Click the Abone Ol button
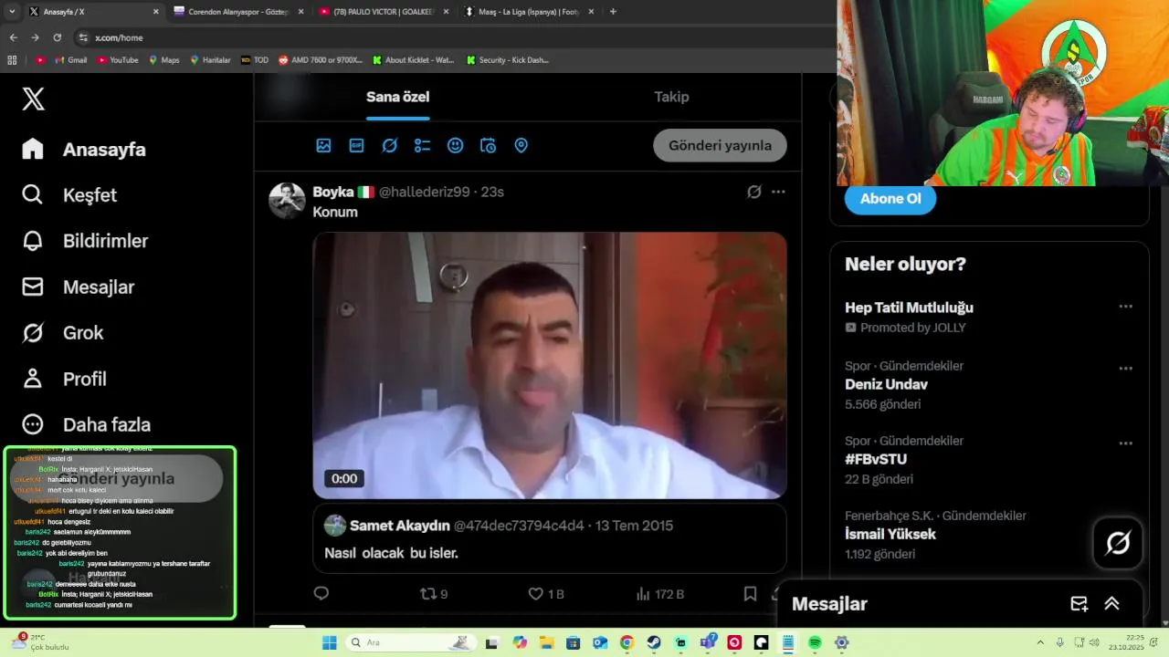Image resolution: width=1169 pixels, height=657 pixels. pyautogui.click(x=890, y=198)
